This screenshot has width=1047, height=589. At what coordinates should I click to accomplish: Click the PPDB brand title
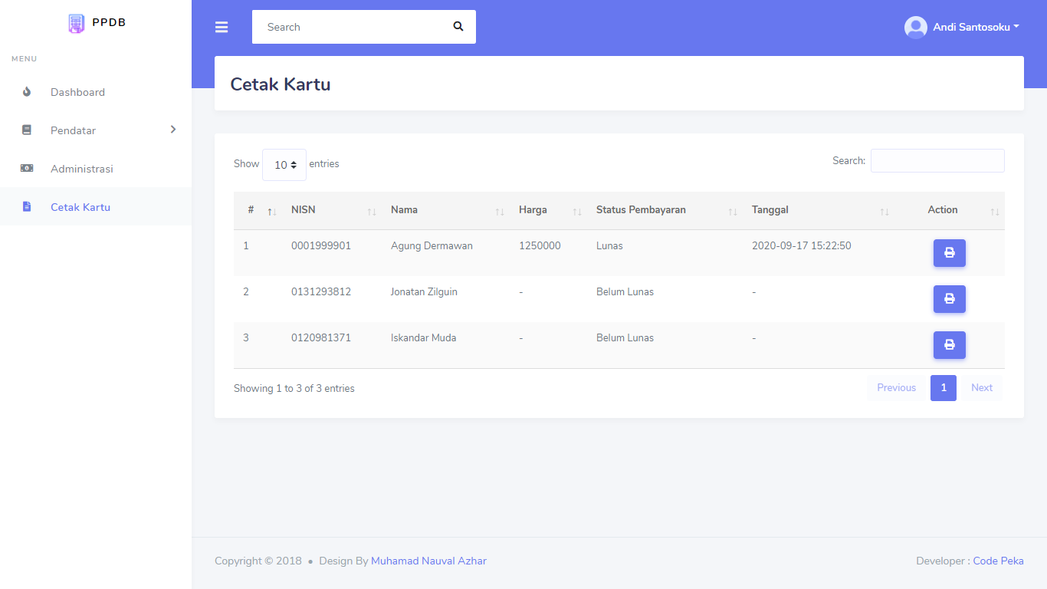coord(109,22)
